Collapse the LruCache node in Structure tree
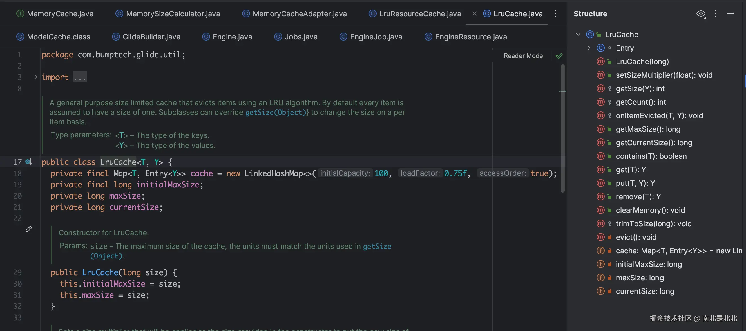The width and height of the screenshot is (746, 331). [578, 34]
